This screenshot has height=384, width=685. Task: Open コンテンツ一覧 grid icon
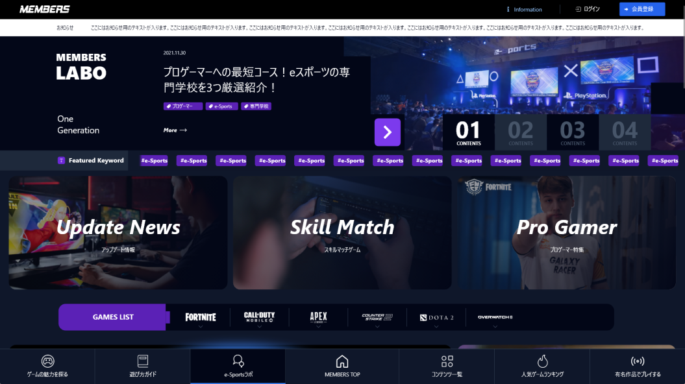[447, 361]
